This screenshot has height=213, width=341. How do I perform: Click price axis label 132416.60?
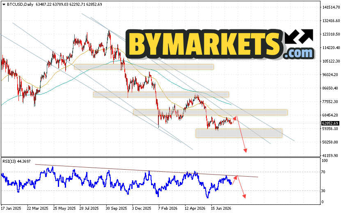331,20
